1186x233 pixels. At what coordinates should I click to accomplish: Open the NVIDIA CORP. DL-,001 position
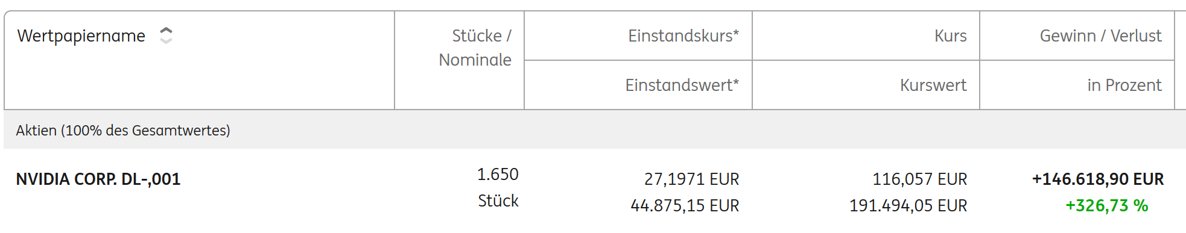point(98,179)
